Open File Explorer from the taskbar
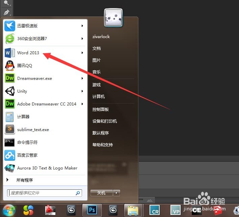The image size is (239, 217). click(x=133, y=211)
